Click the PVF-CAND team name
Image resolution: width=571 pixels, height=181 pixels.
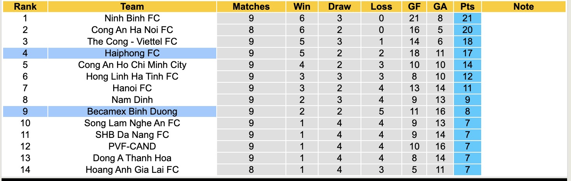coord(132,146)
